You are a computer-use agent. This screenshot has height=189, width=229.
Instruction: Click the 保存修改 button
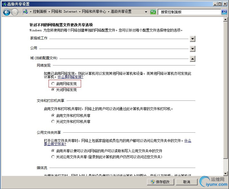160,182
